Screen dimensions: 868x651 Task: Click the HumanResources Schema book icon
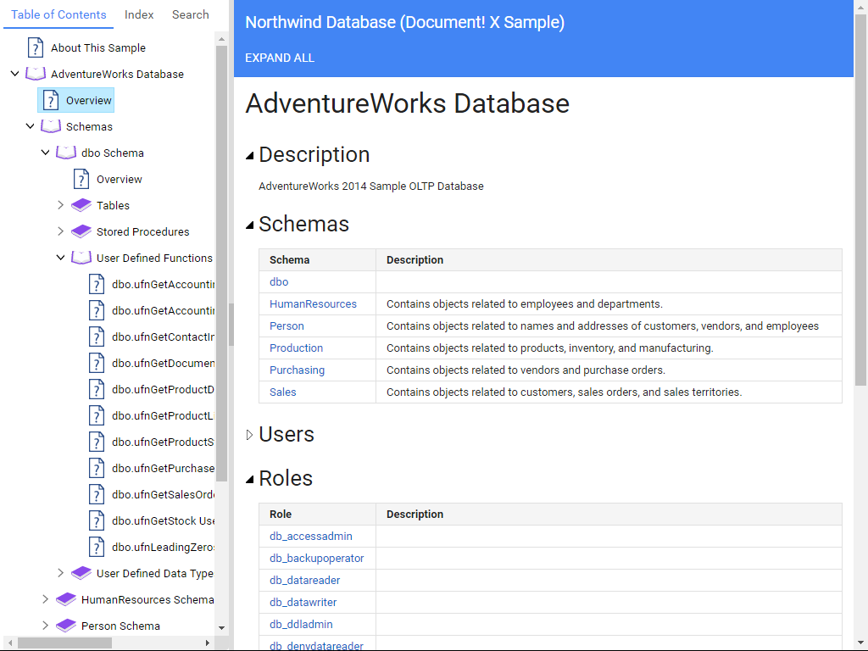click(x=66, y=599)
